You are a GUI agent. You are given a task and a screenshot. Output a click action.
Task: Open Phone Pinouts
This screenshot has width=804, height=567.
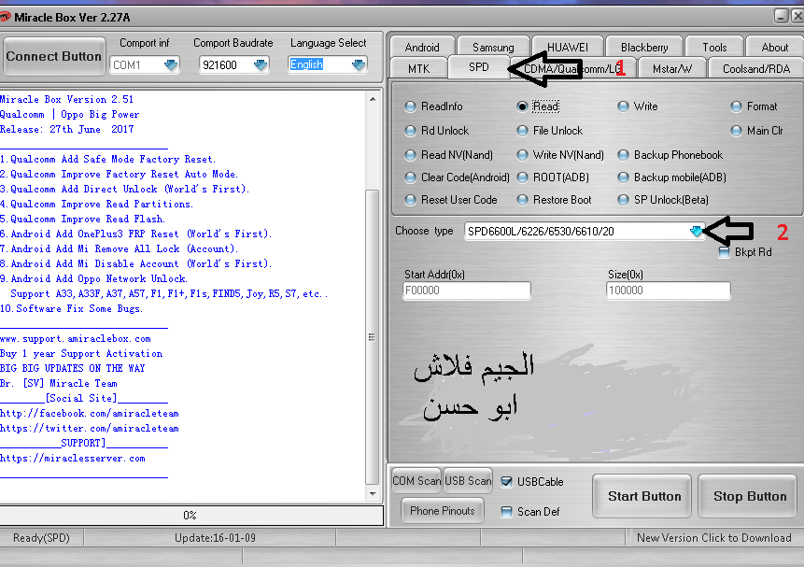pos(442,511)
